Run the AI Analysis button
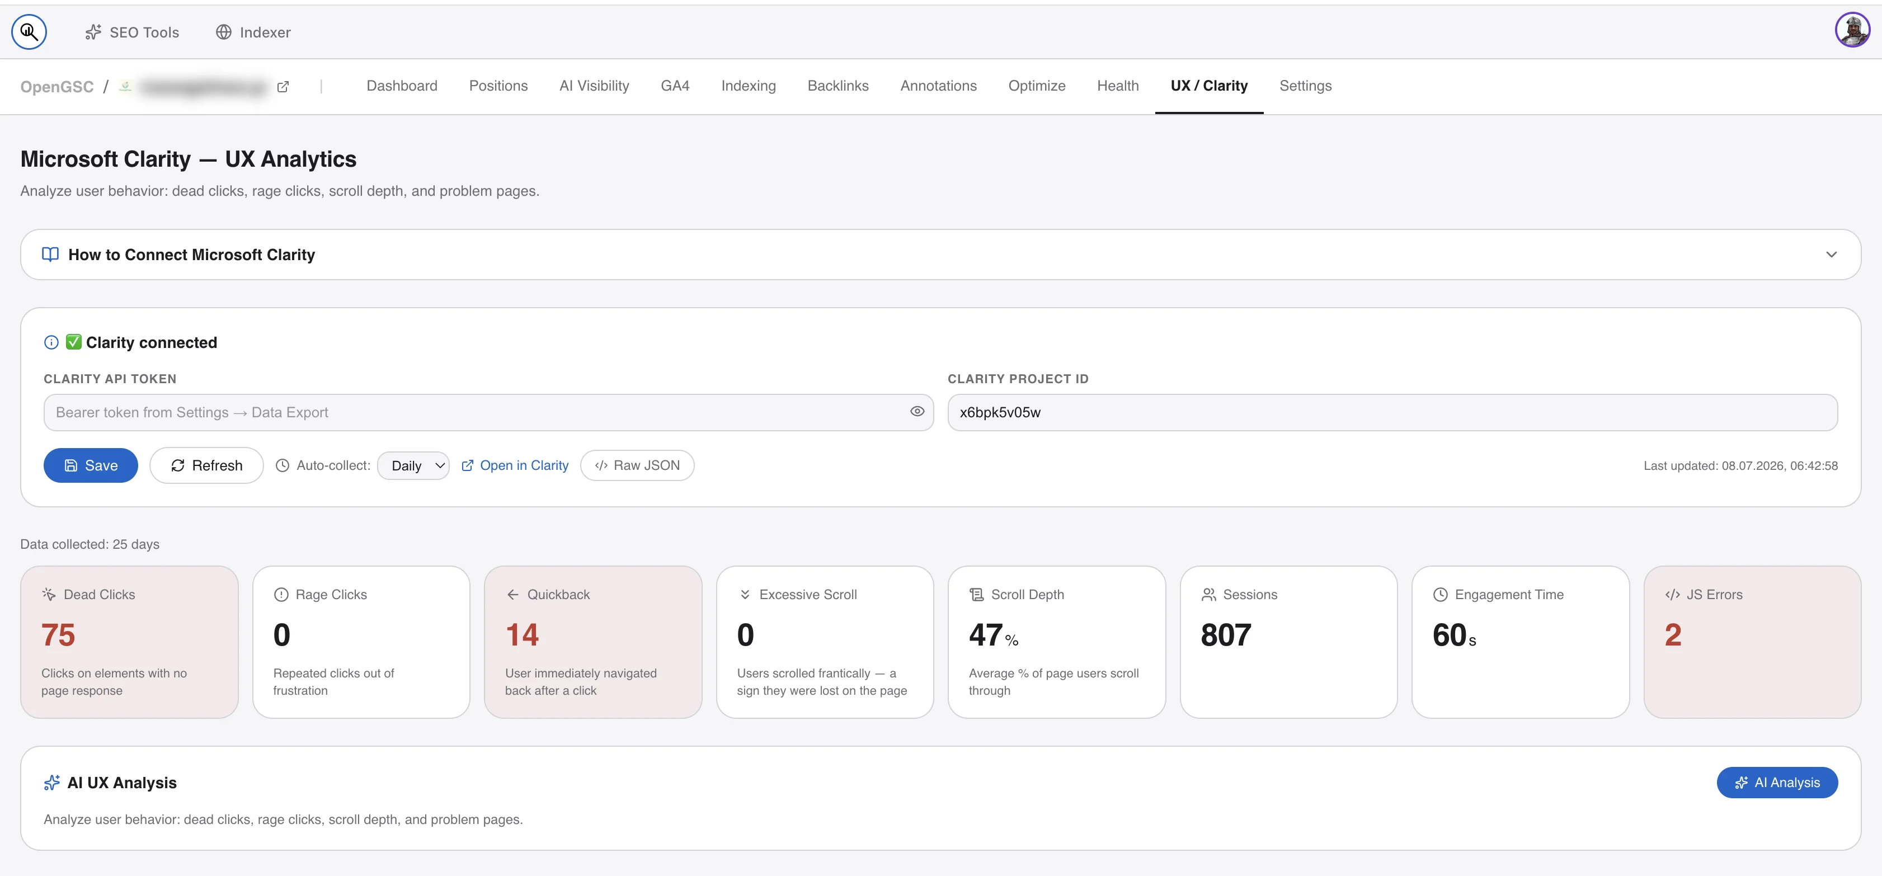Viewport: 1882px width, 876px height. coord(1777,783)
